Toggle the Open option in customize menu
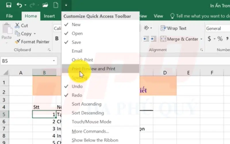Image resolution: width=230 pixels, height=144 pixels. pyautogui.click(x=100, y=33)
